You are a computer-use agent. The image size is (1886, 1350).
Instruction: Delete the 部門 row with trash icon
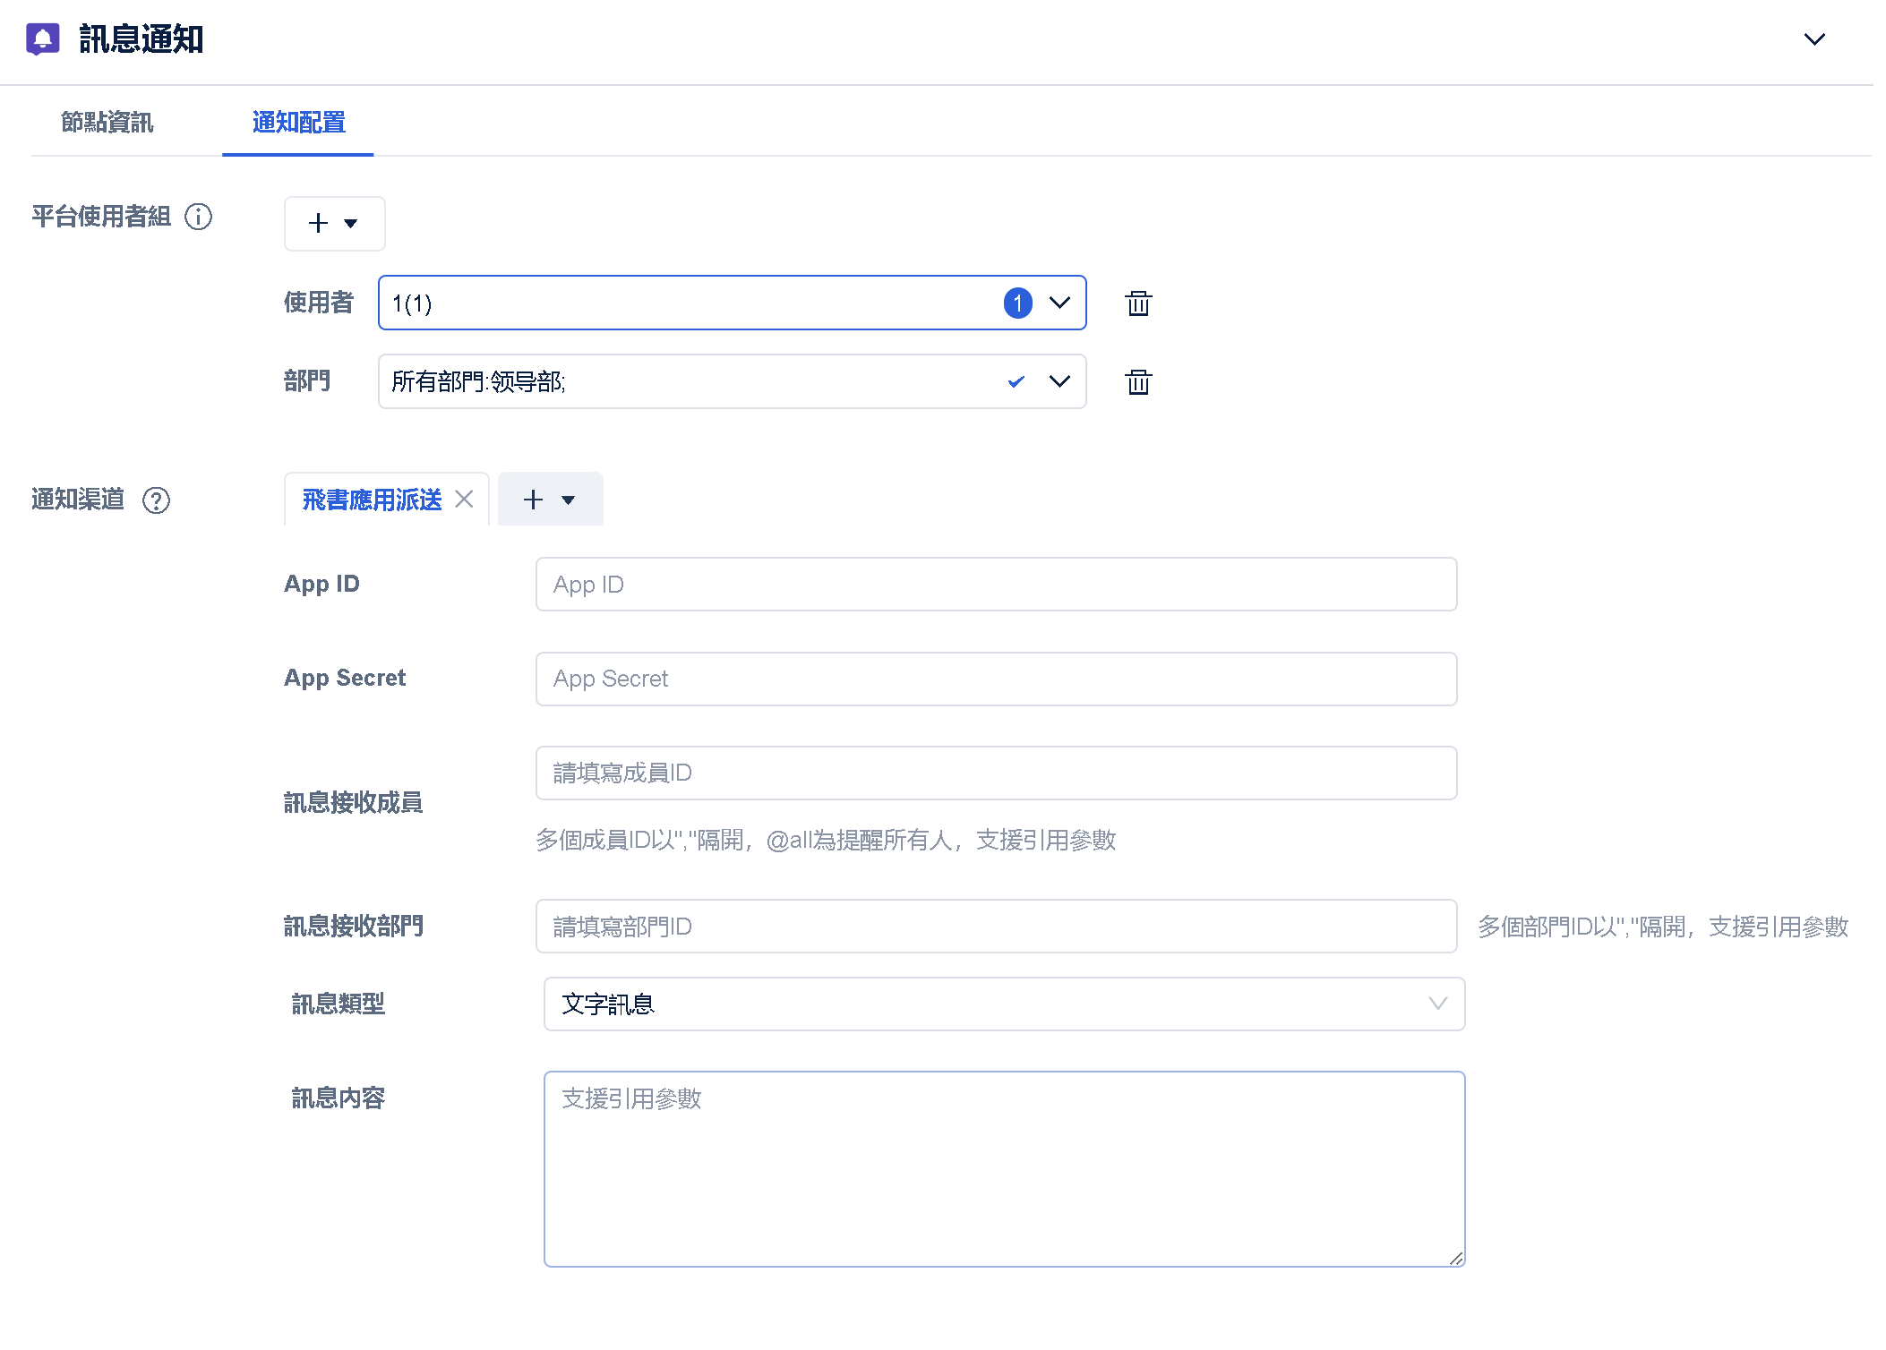click(x=1137, y=382)
